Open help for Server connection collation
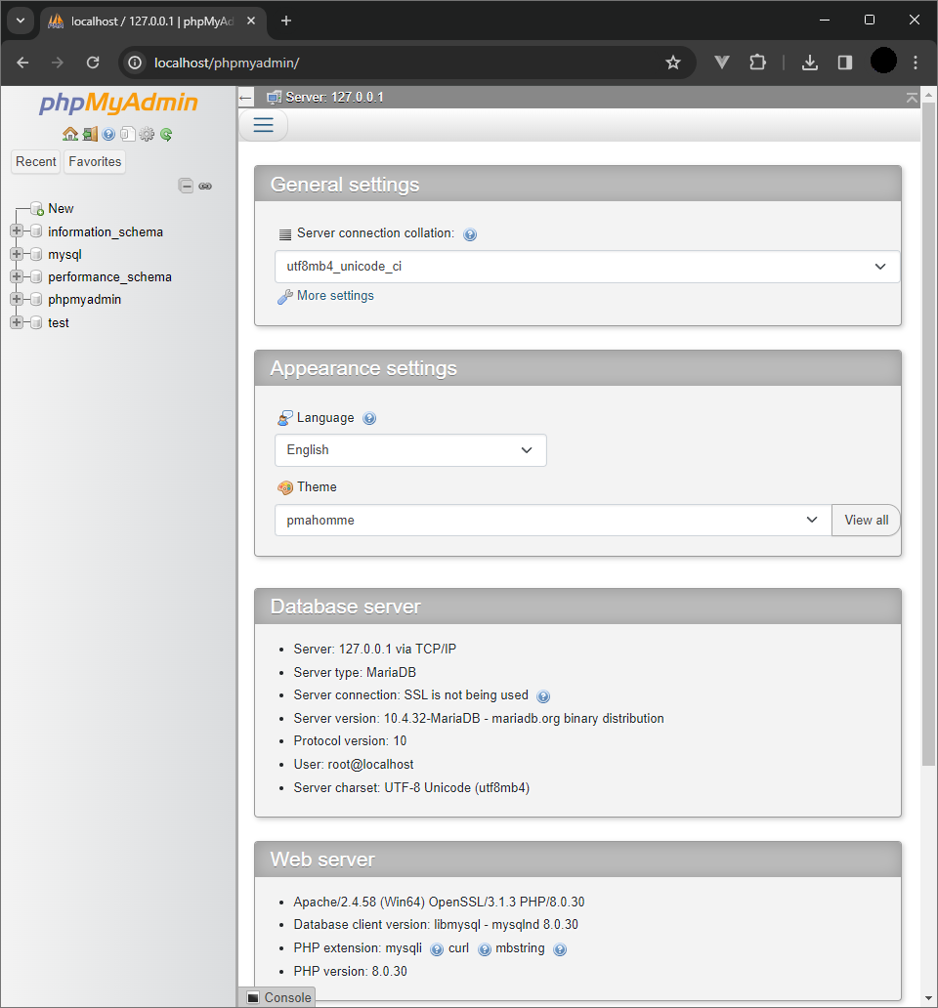The image size is (938, 1008). point(470,234)
